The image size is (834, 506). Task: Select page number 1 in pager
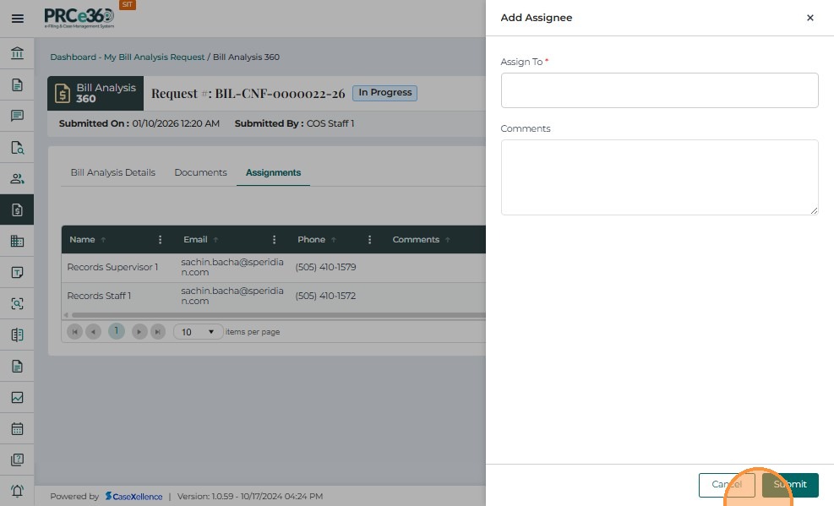[x=117, y=331]
